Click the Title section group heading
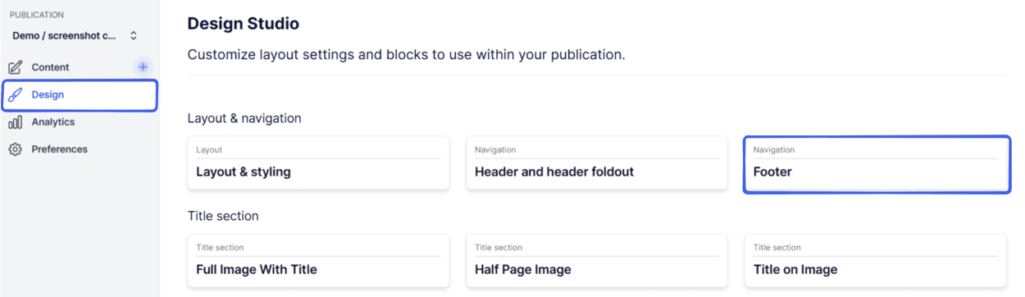The image size is (1025, 297). coord(223,216)
